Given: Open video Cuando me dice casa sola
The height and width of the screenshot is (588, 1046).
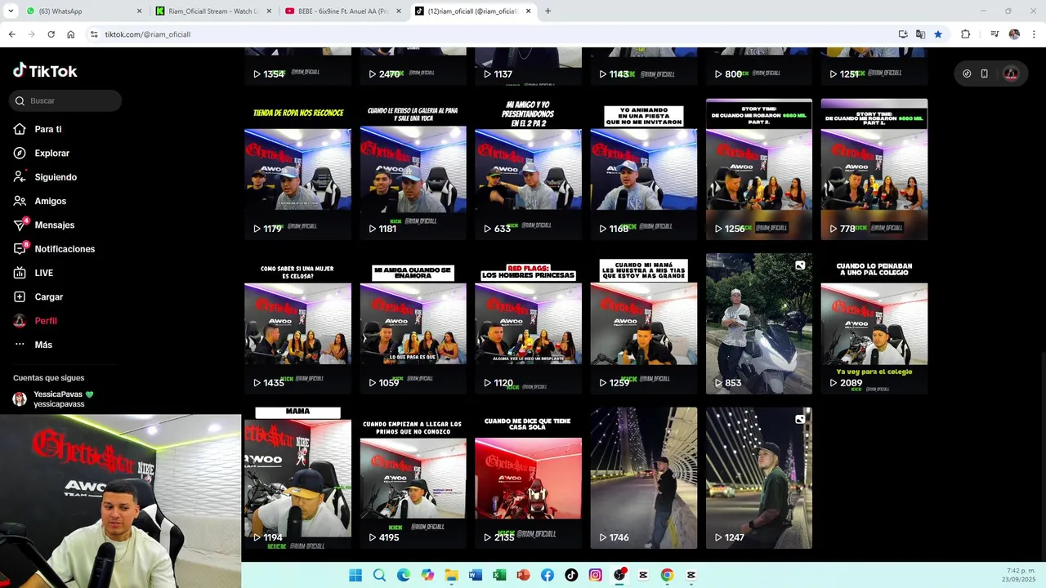Looking at the screenshot, I should (528, 478).
